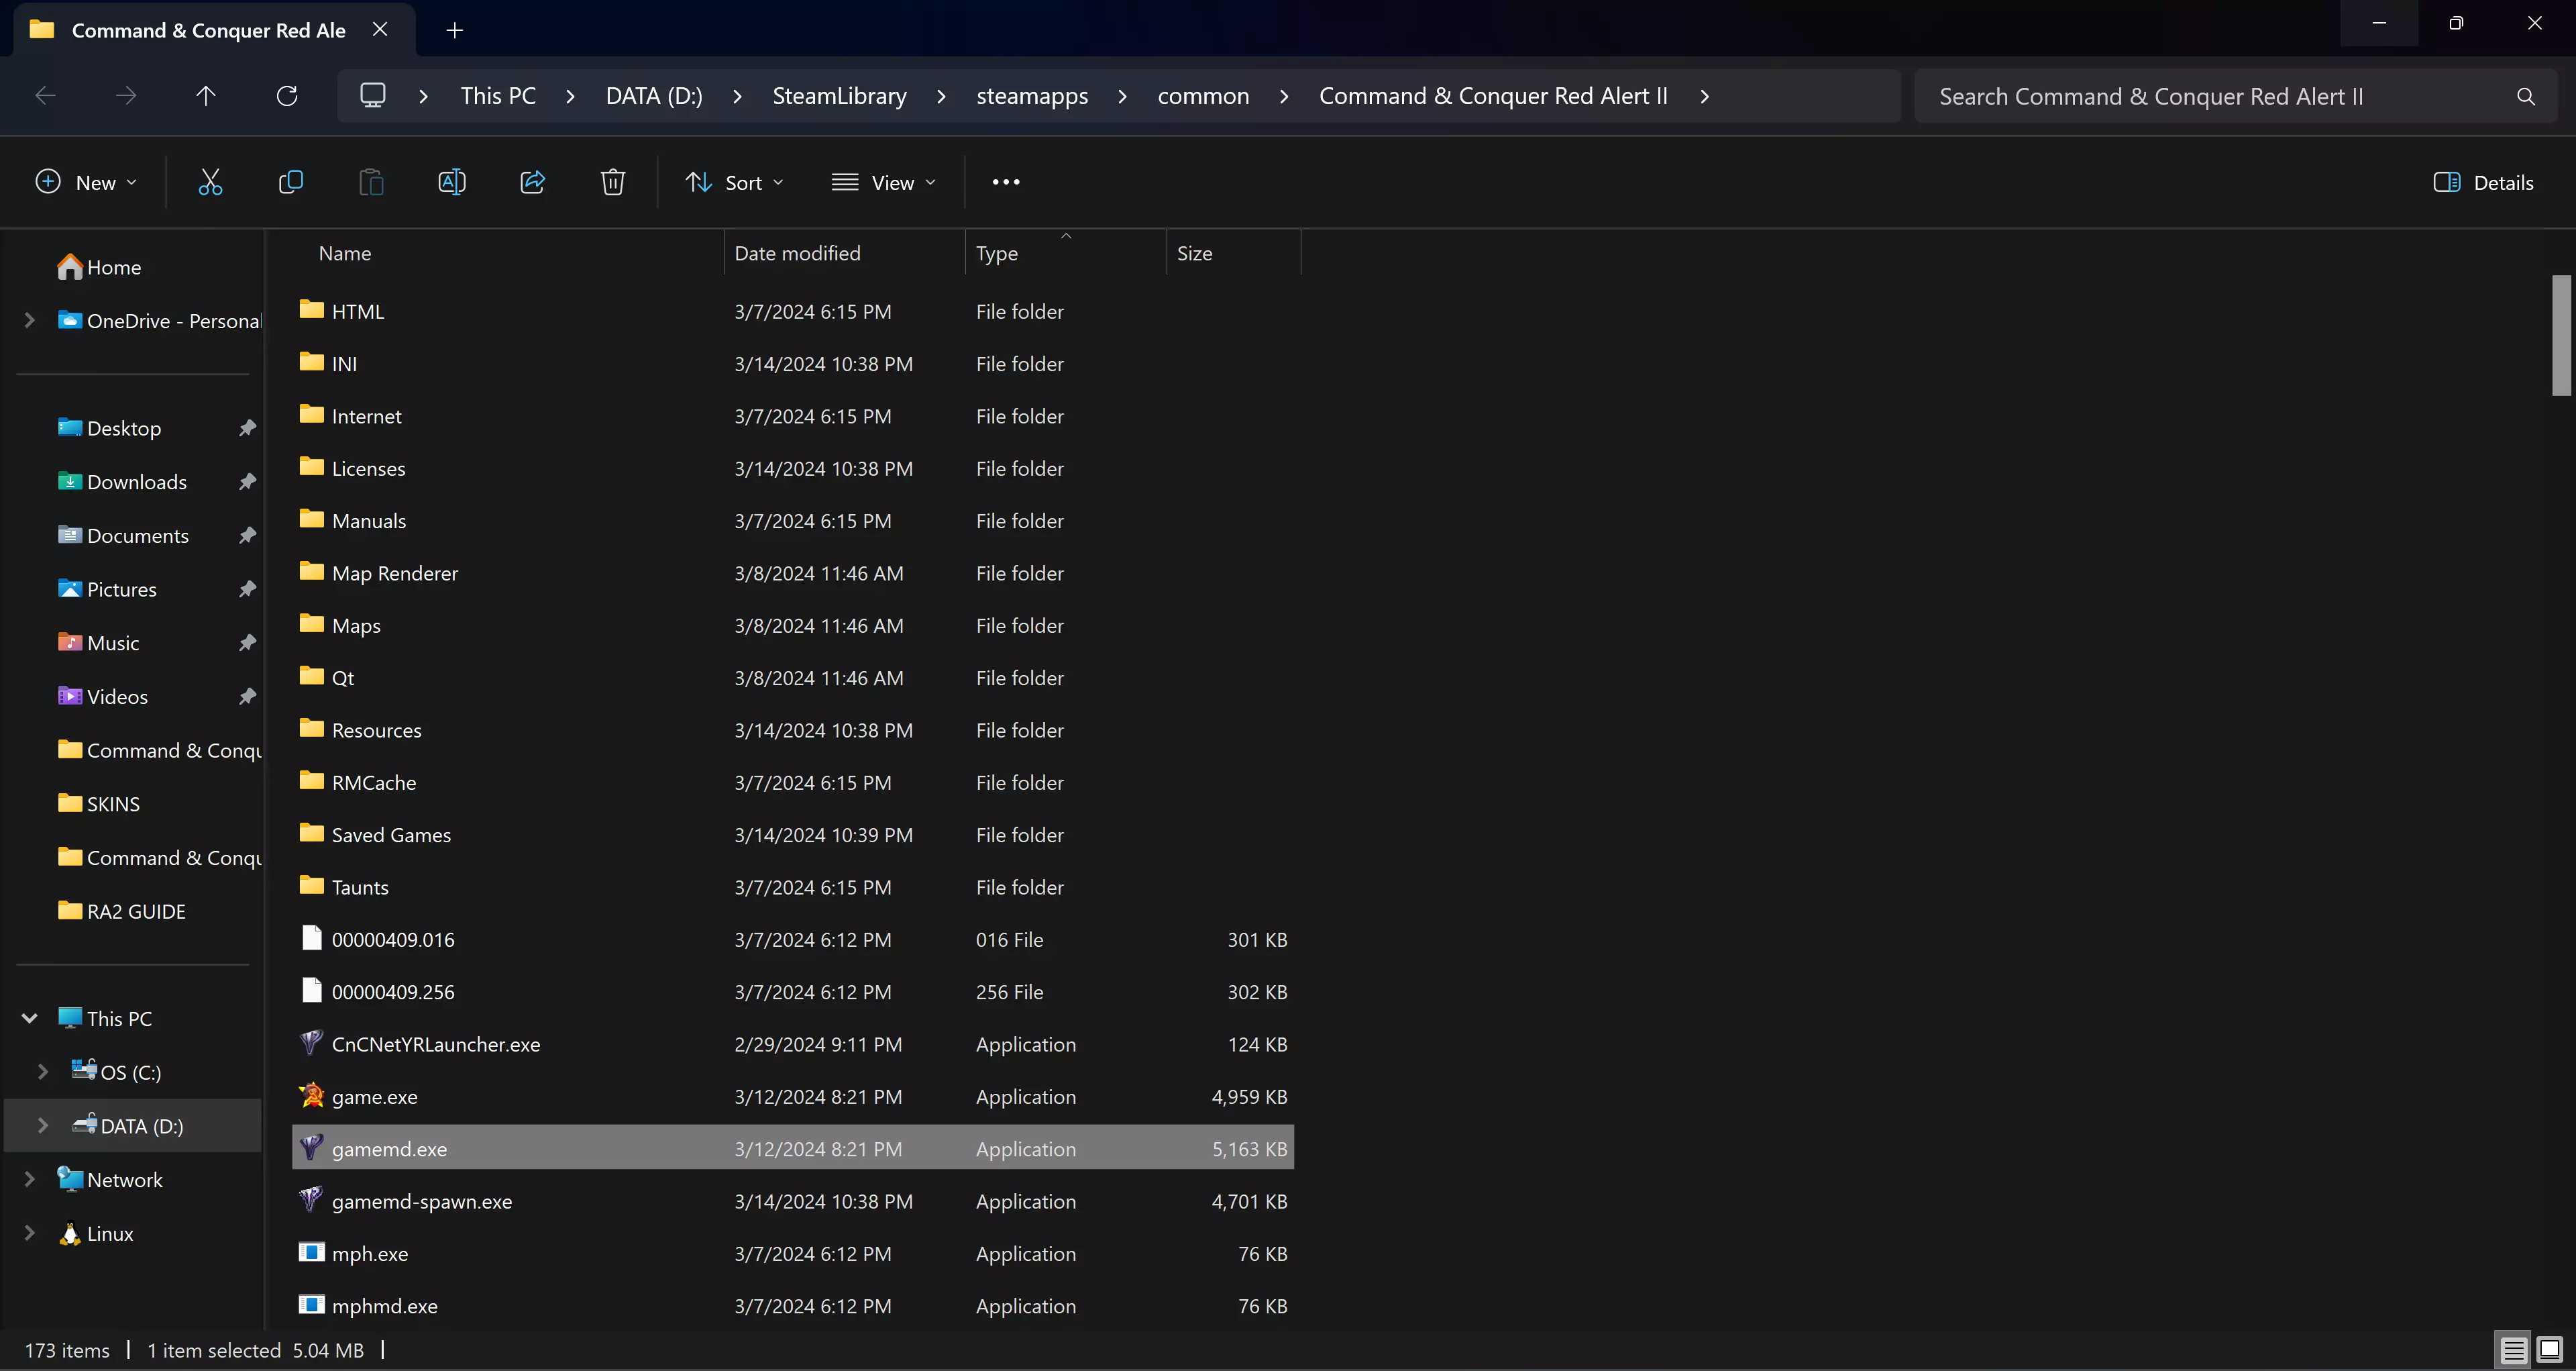Switch to large thumbnails view in status bar
2576x1371 pixels.
pyautogui.click(x=2549, y=1349)
